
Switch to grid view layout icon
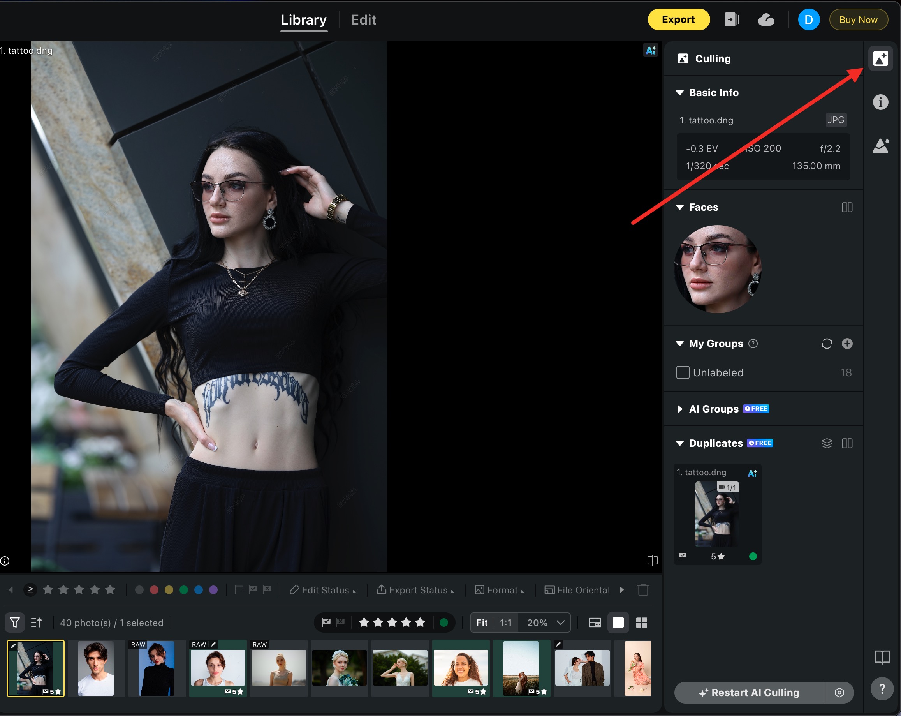[641, 623]
